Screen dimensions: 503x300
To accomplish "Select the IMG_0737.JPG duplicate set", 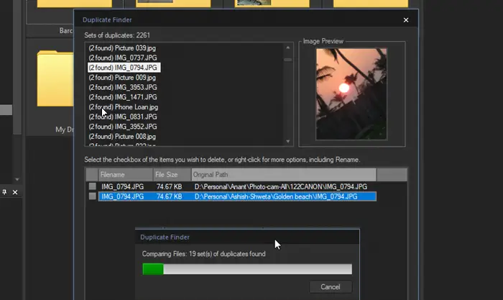I will (x=123, y=58).
